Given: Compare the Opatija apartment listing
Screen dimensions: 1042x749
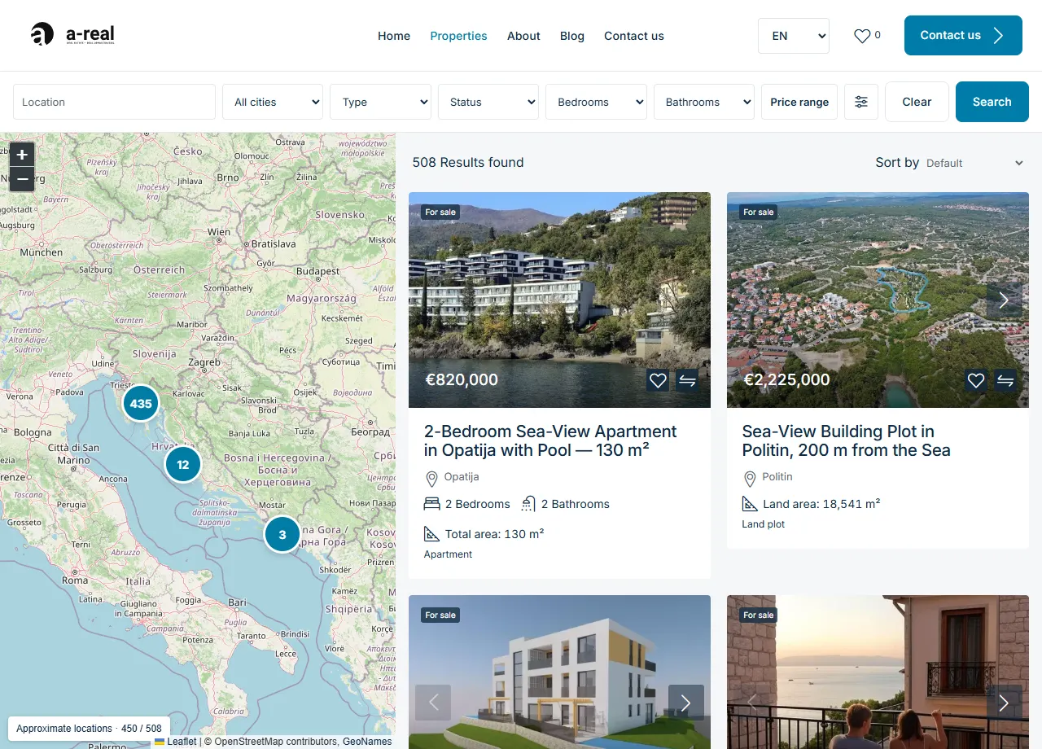Looking at the screenshot, I should point(688,380).
